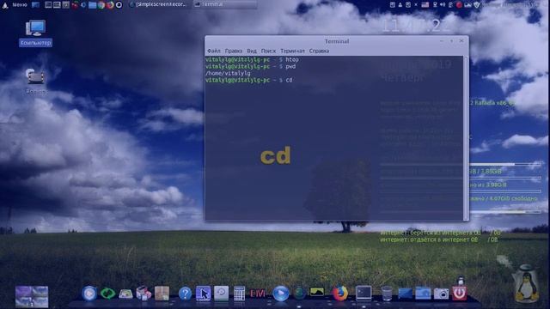This screenshot has height=309, width=550.
Task: Open the Меню applications button in top panel
Action: 15,4
